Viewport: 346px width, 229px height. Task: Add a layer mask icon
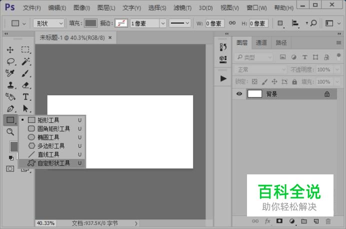(x=279, y=221)
